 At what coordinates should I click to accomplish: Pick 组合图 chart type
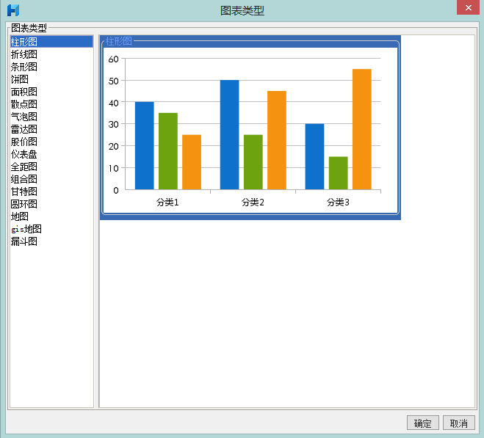tap(51, 179)
